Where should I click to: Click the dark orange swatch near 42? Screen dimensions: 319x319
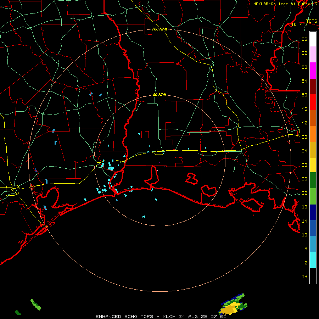(x=313, y=118)
